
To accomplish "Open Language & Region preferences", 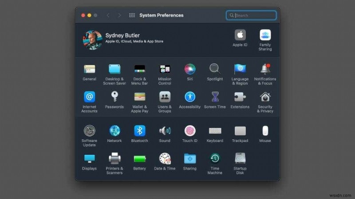I will [x=240, y=69].
